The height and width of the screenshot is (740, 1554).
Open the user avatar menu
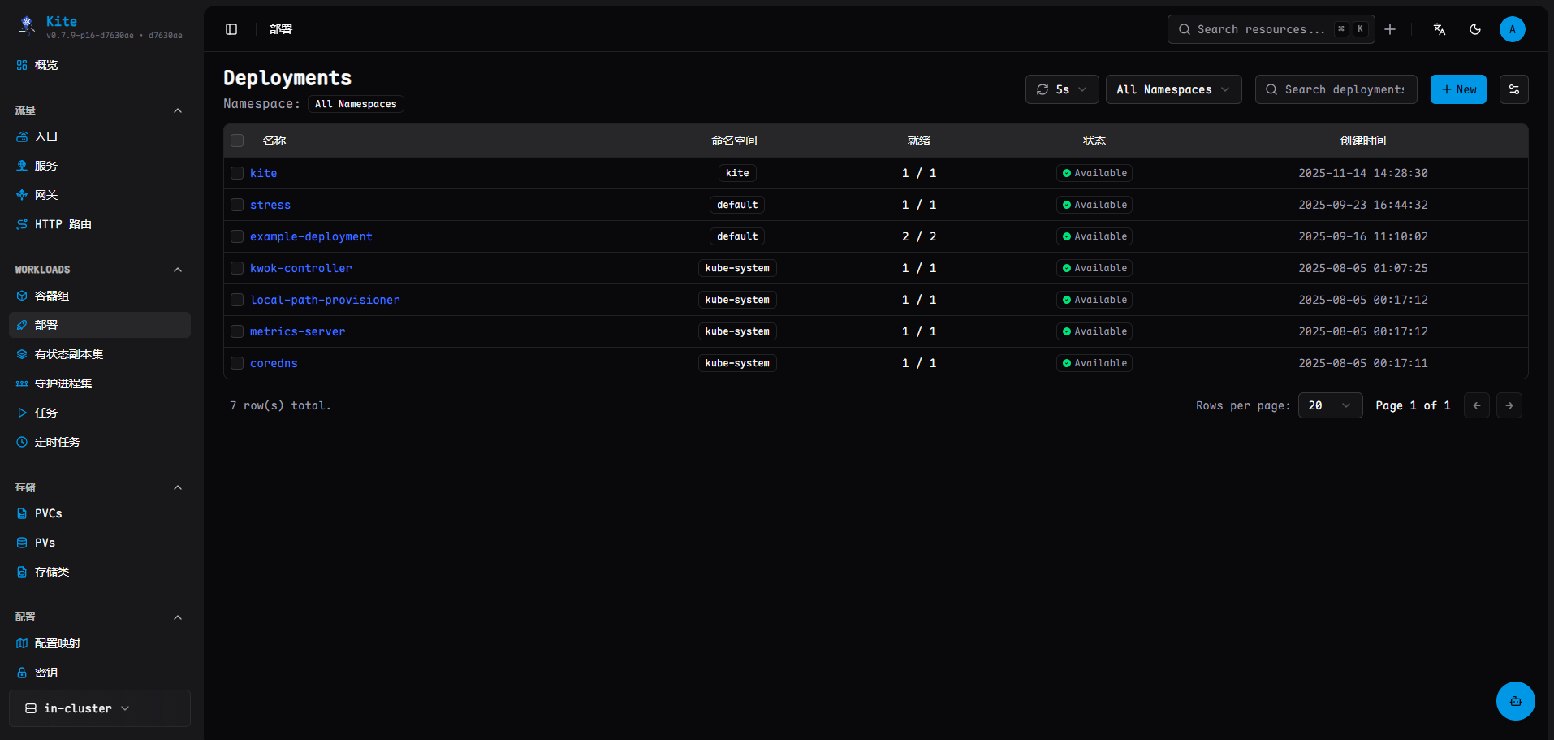(x=1512, y=29)
